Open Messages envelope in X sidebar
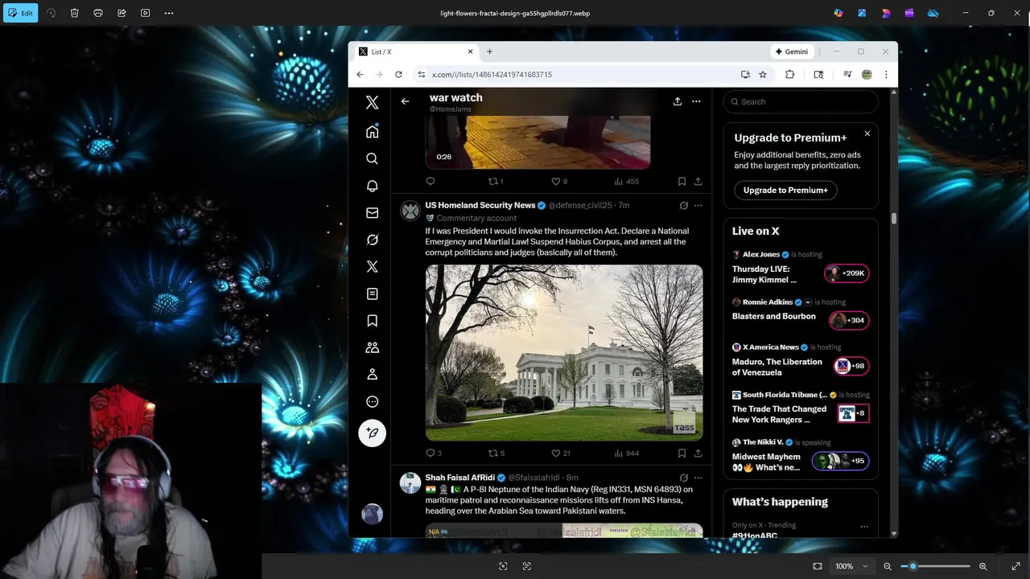The height and width of the screenshot is (579, 1030). (372, 213)
